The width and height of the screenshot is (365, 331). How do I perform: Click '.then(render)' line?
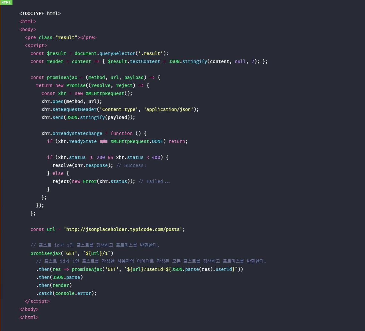(x=54, y=285)
